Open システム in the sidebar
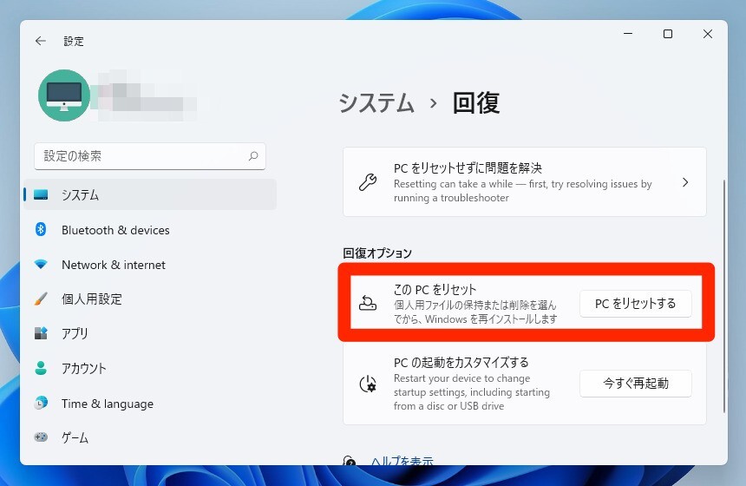Image resolution: width=746 pixels, height=486 pixels. [x=150, y=194]
